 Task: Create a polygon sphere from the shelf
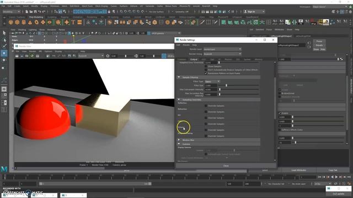tap(10, 22)
